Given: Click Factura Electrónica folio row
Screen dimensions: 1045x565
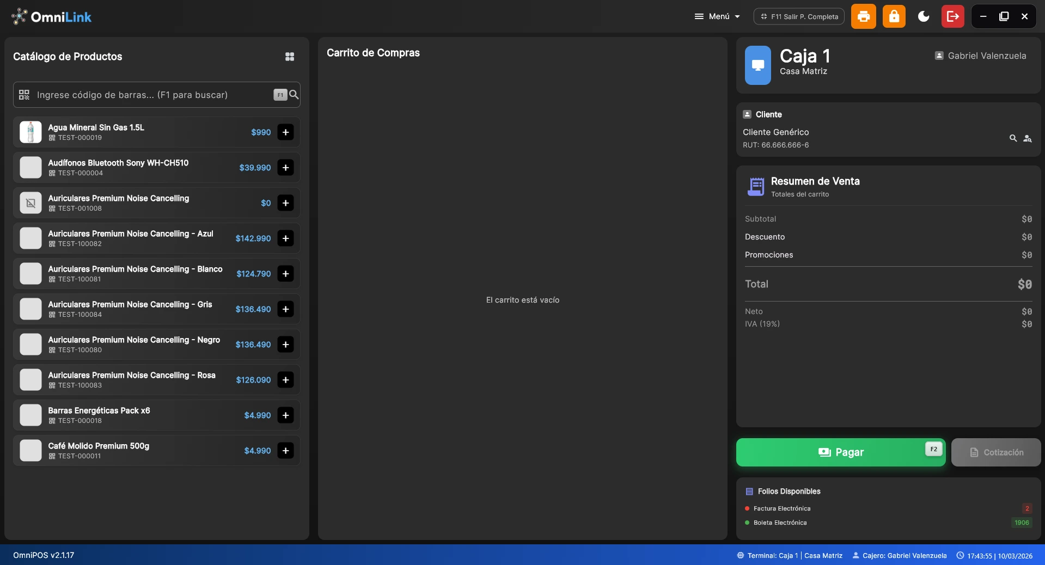Looking at the screenshot, I should (x=888, y=508).
